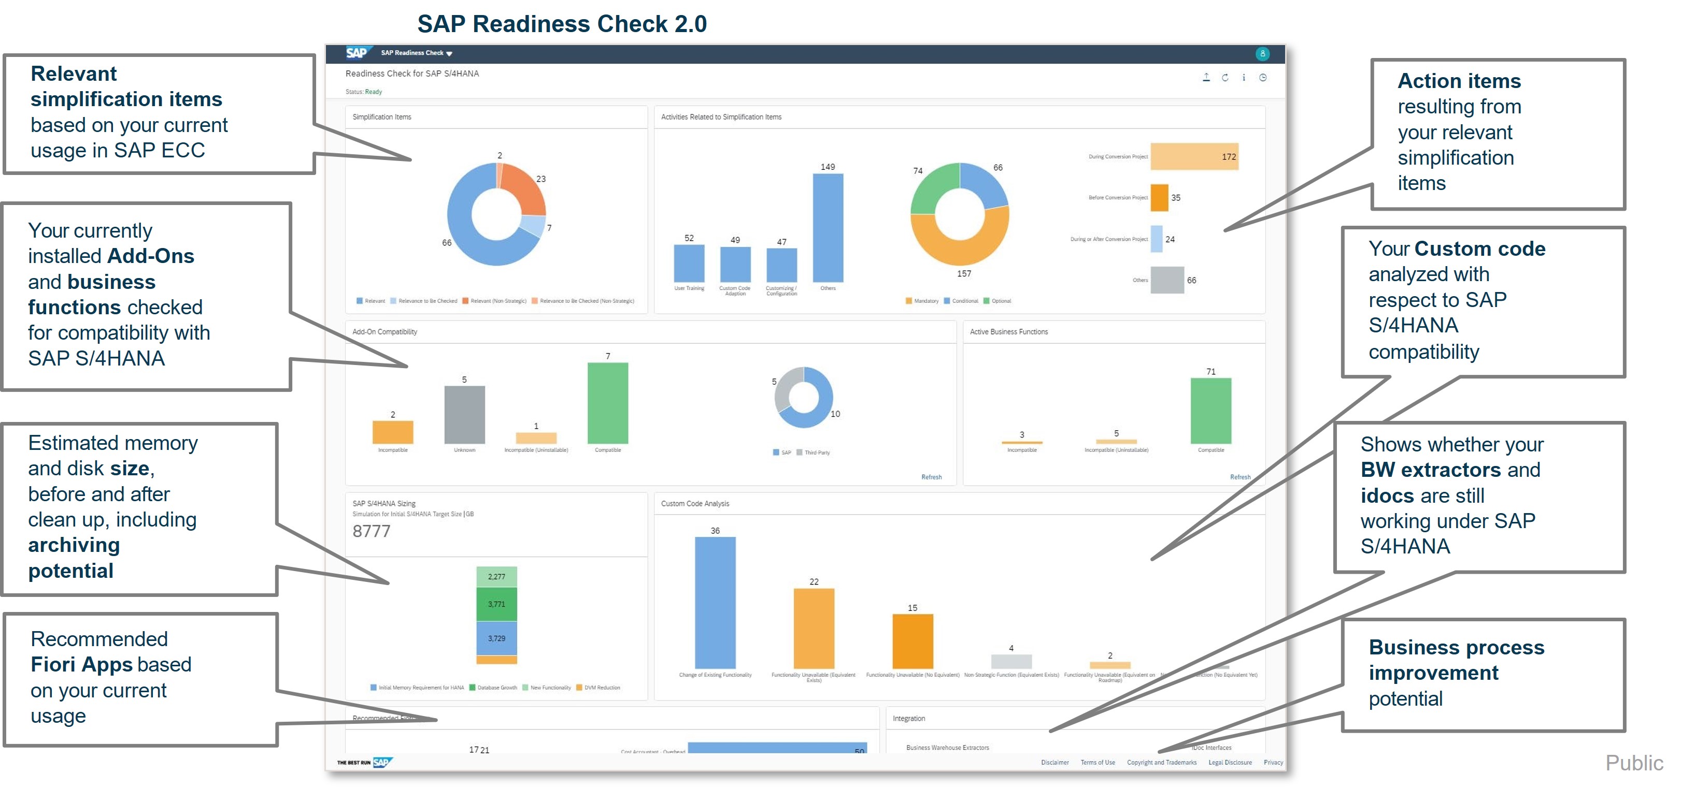Toggle the Third-Party legend entry
Screen dimensions: 1681x788
(813, 453)
